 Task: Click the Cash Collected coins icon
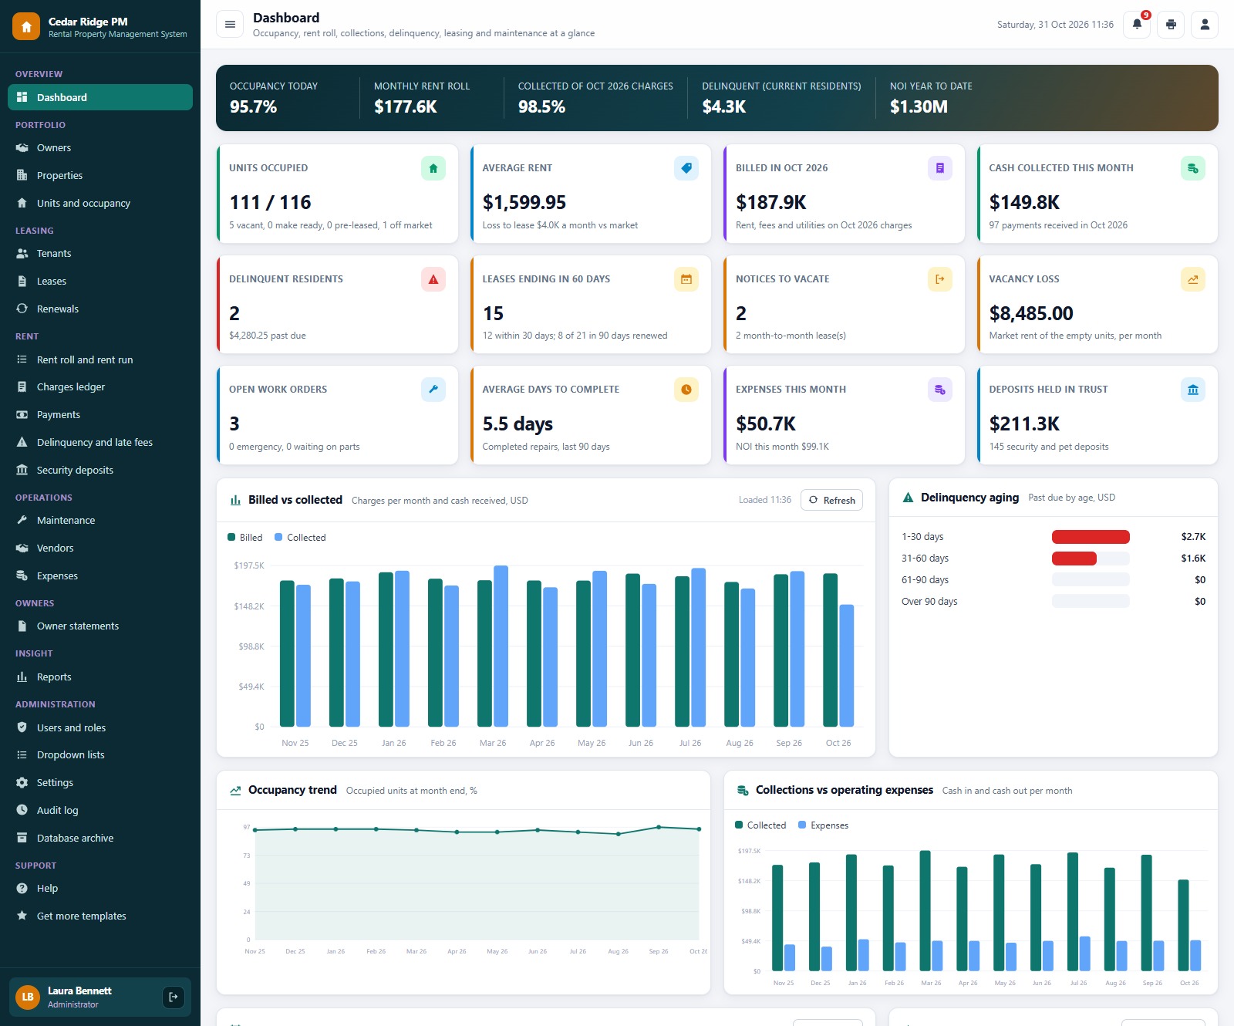point(1193,168)
